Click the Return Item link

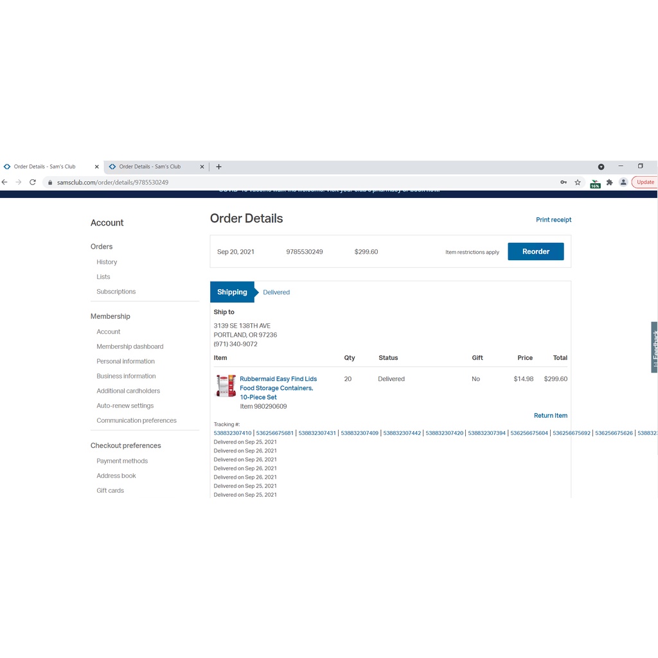(550, 416)
